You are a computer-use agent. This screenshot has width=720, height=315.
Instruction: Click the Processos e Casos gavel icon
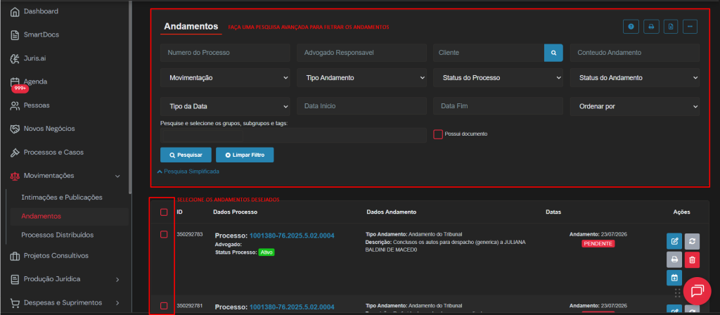point(15,153)
